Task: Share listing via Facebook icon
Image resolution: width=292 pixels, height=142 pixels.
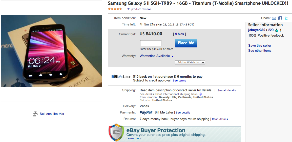Action: point(280,18)
